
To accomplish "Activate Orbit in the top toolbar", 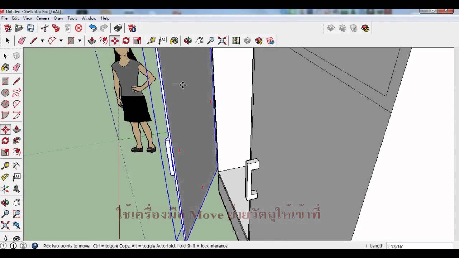I will click(188, 40).
